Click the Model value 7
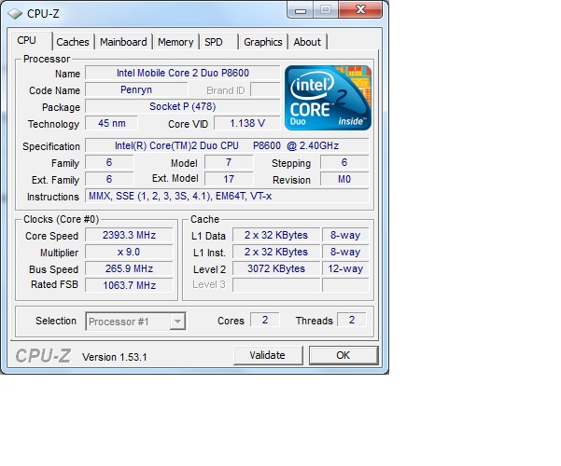The image size is (561, 466). (229, 162)
